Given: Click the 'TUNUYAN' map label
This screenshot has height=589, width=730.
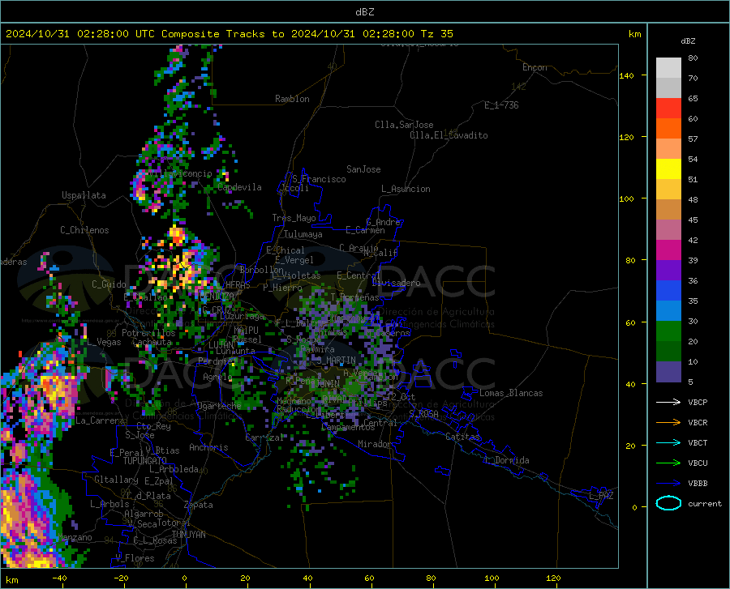Looking at the screenshot, I should tap(188, 535).
